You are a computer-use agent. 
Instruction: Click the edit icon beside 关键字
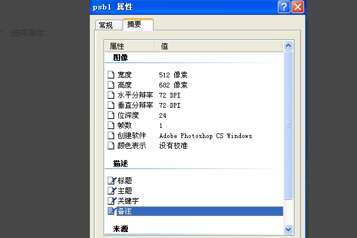pos(112,201)
